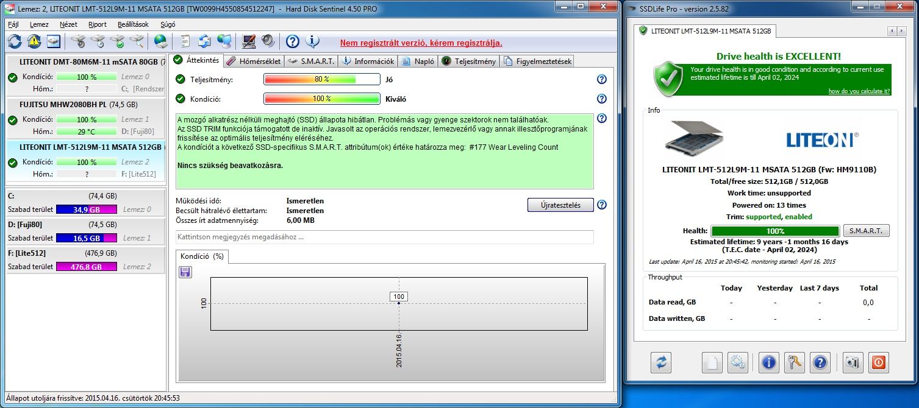
Task: Click the disk with speaker test icon
Action: pos(78,41)
